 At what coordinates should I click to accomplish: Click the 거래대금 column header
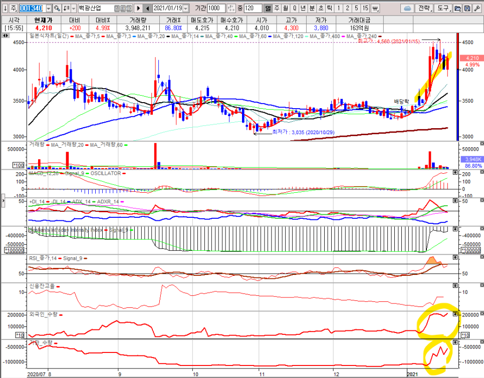tap(360, 20)
